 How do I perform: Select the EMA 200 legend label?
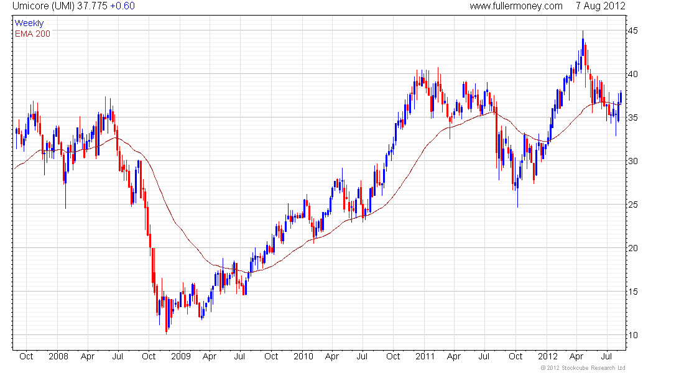pos(32,34)
